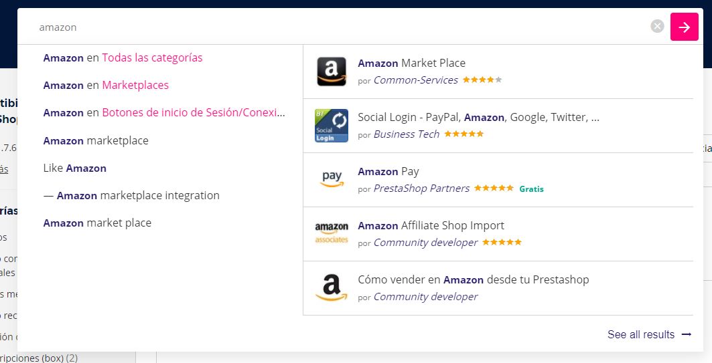Click the Common-Services developer link
Image resolution: width=712 pixels, height=363 pixels.
coord(415,80)
